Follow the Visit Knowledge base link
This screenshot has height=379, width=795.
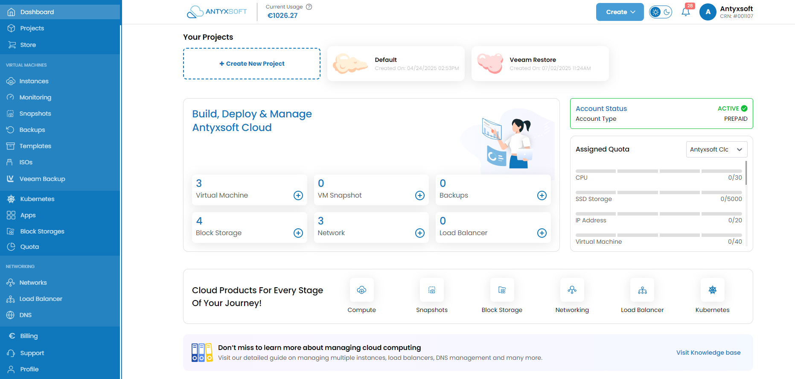click(x=708, y=353)
